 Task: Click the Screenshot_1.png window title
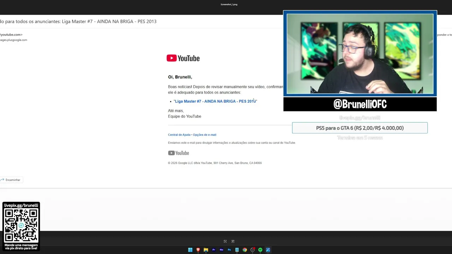pos(229,4)
